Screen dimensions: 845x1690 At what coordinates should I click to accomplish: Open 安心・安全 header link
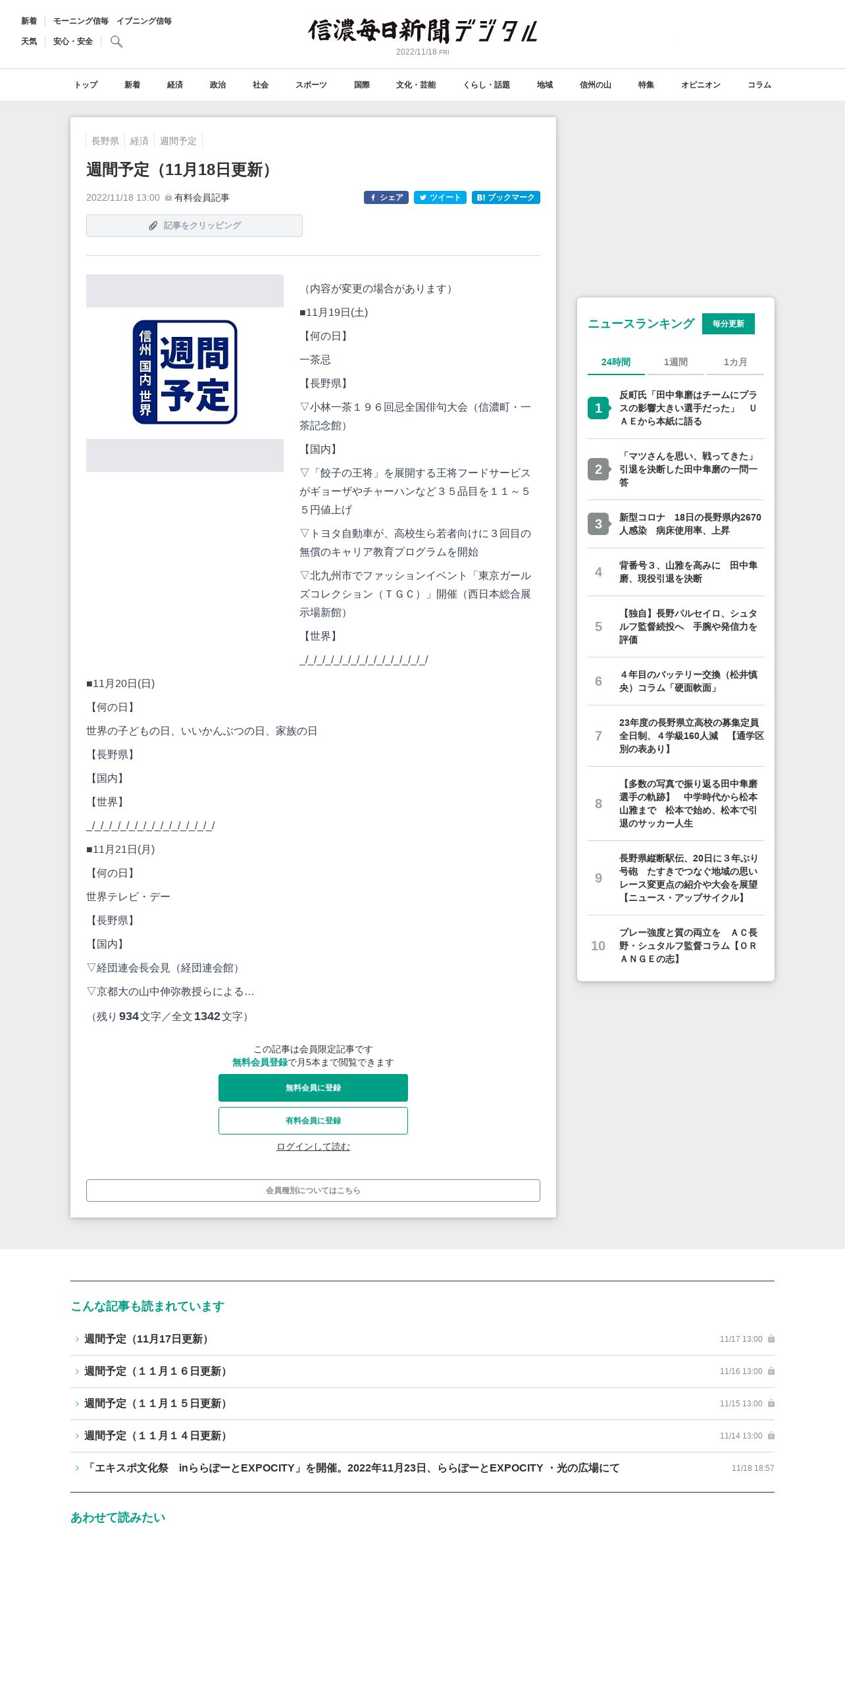(73, 41)
